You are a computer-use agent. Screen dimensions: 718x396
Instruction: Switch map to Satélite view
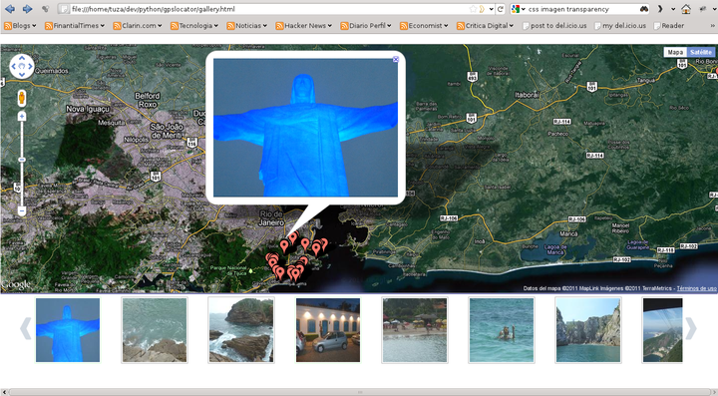pyautogui.click(x=701, y=52)
